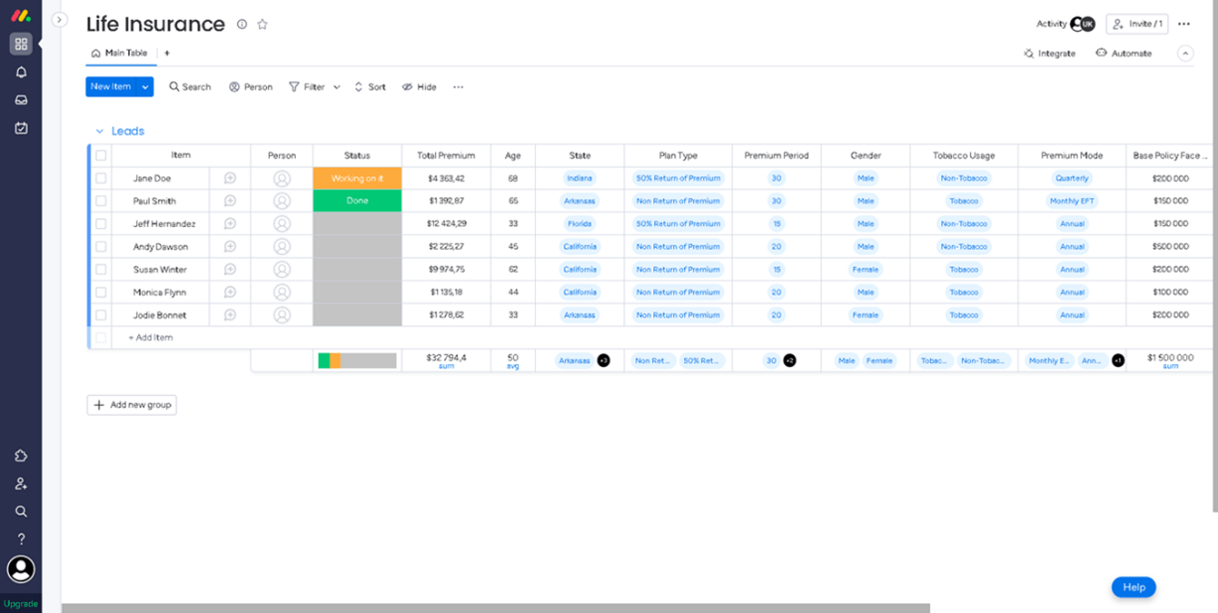Viewport: 1218px width, 613px height.
Task: Select all items header checkbox
Action: (x=101, y=156)
